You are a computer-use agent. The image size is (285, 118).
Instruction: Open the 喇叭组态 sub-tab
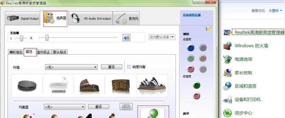point(16,52)
